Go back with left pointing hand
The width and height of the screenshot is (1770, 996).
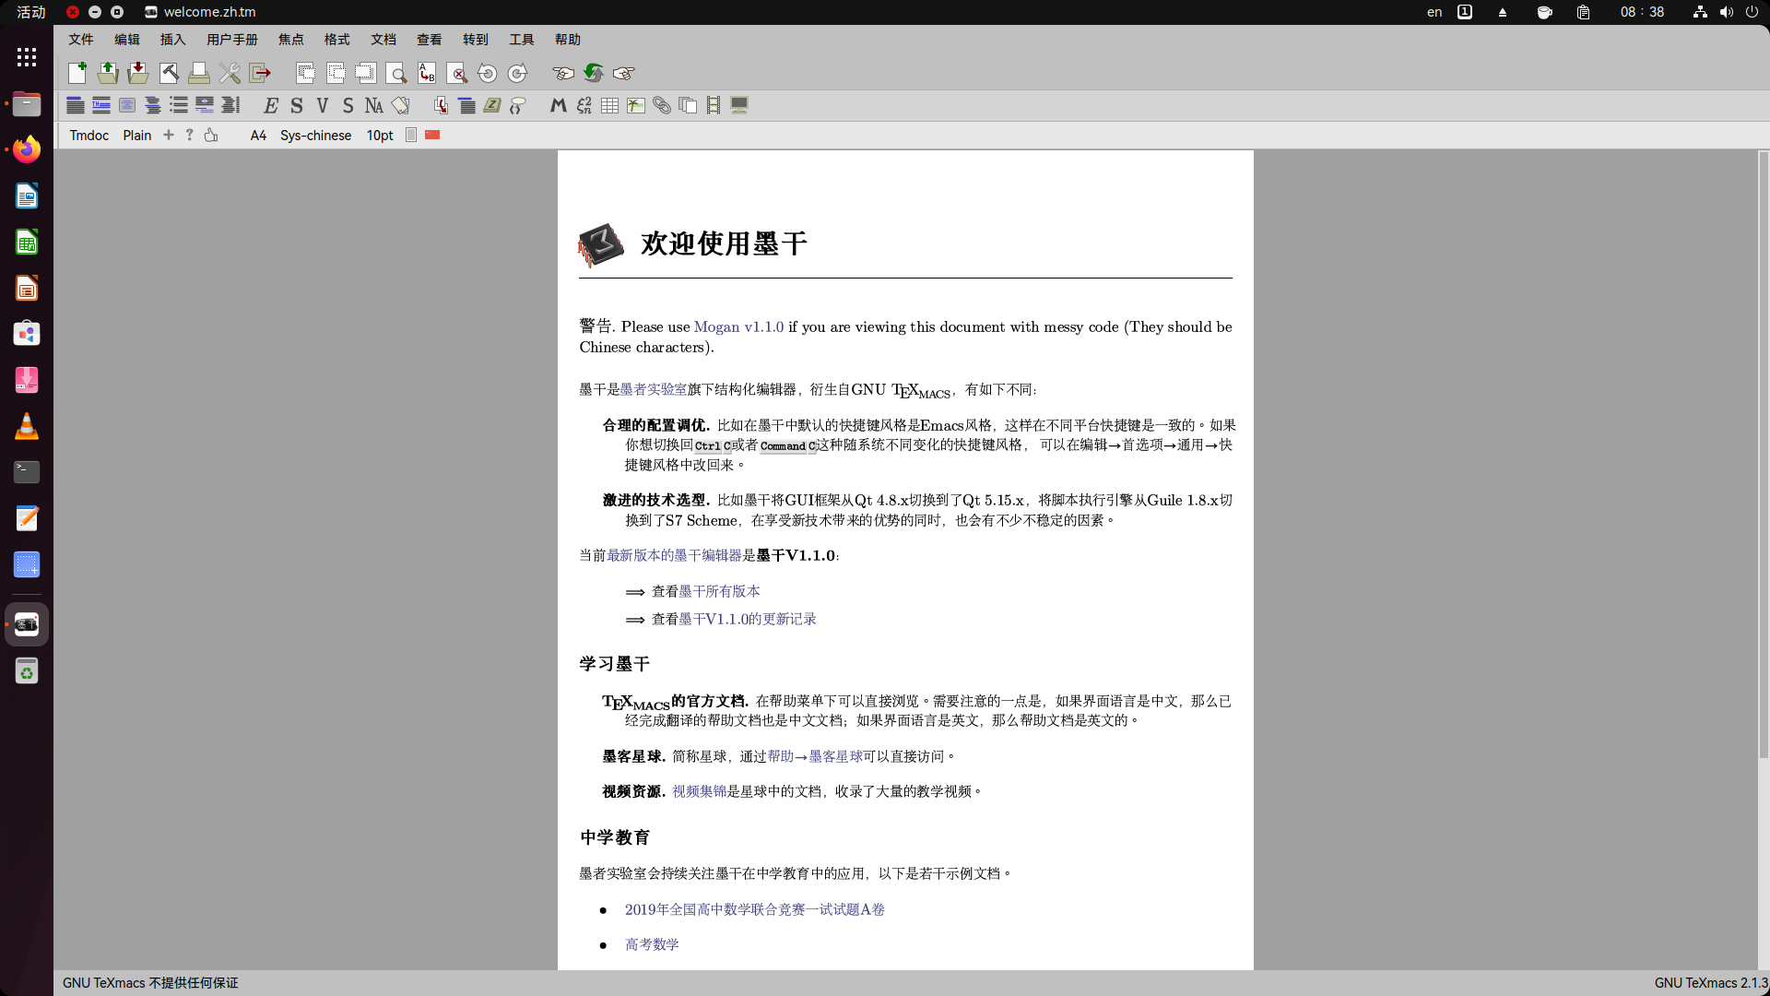562,73
